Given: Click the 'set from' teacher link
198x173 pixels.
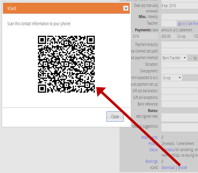Looking at the screenshot, I should click(x=193, y=23).
